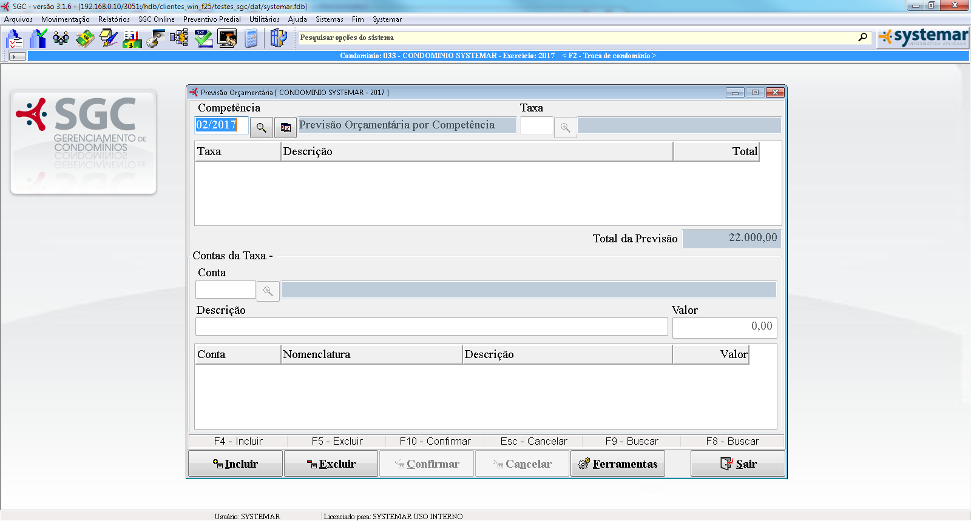Open the Relatórios menu
The height and width of the screenshot is (521, 971).
coord(114,19)
